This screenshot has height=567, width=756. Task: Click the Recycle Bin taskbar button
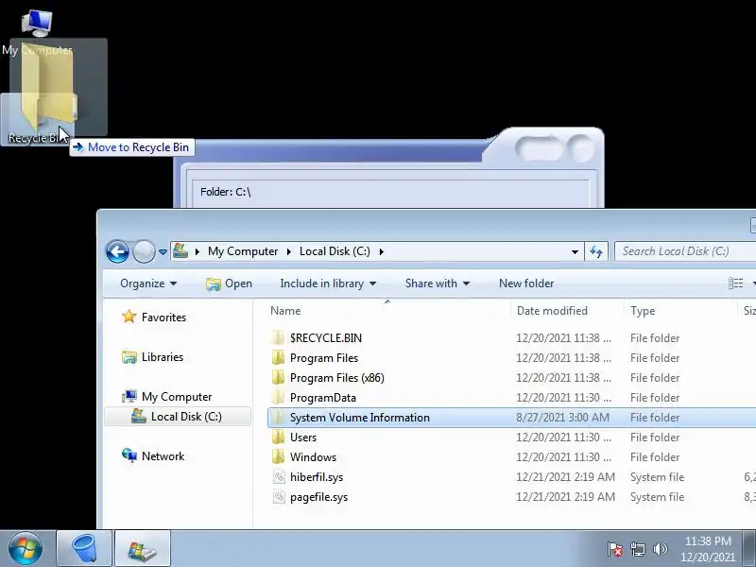click(x=84, y=548)
